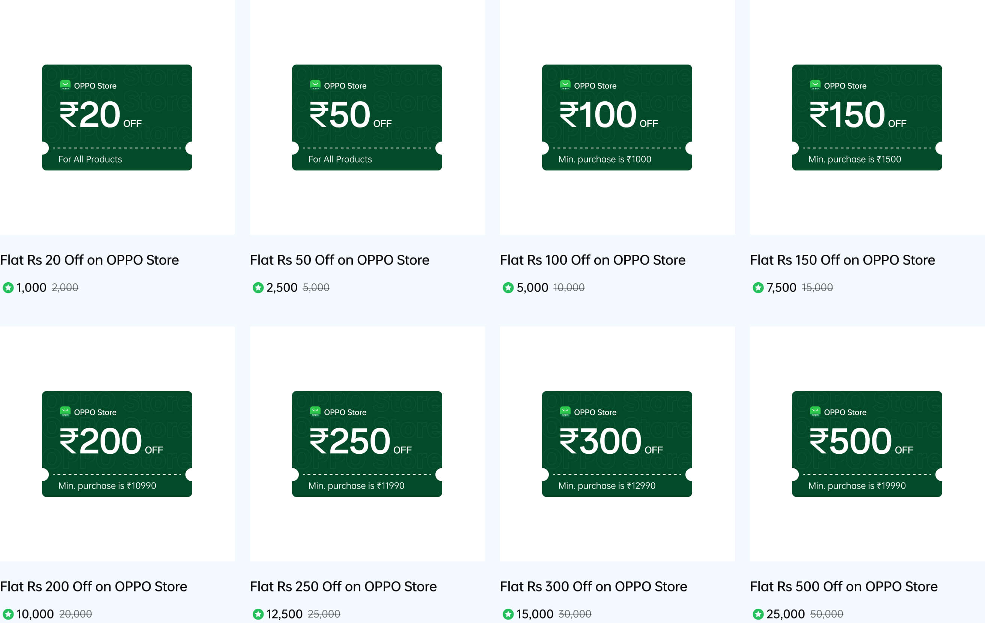Viewport: 985px width, 623px height.
Task: Choose the ₹500 OFF coupon card image
Action: tap(867, 444)
